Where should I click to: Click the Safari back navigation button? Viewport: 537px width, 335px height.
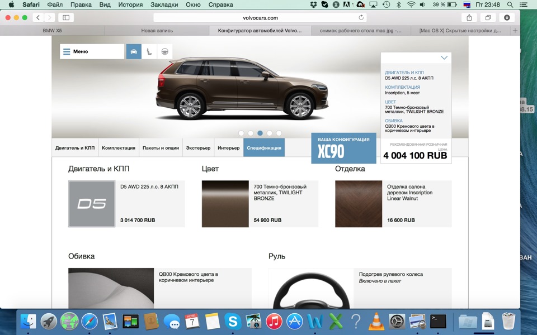(37, 17)
